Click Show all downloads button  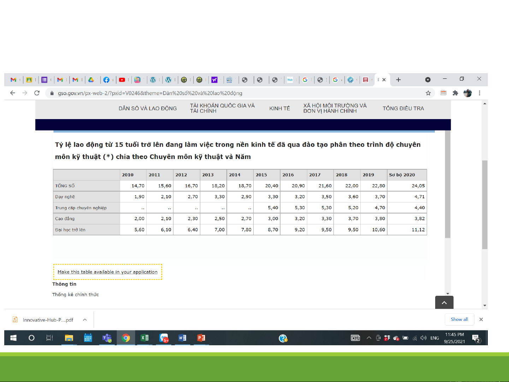pos(459,319)
